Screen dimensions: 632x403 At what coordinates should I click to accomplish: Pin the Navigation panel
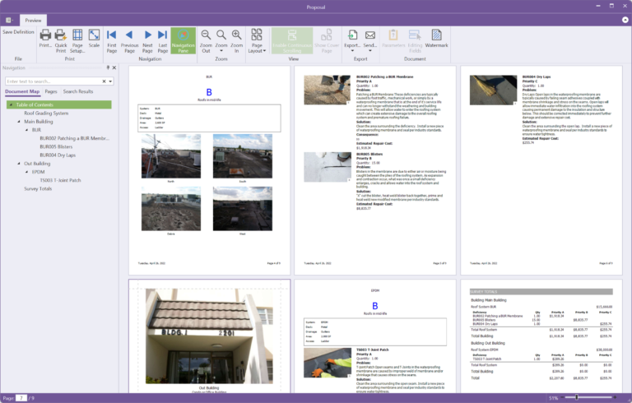pyautogui.click(x=107, y=68)
